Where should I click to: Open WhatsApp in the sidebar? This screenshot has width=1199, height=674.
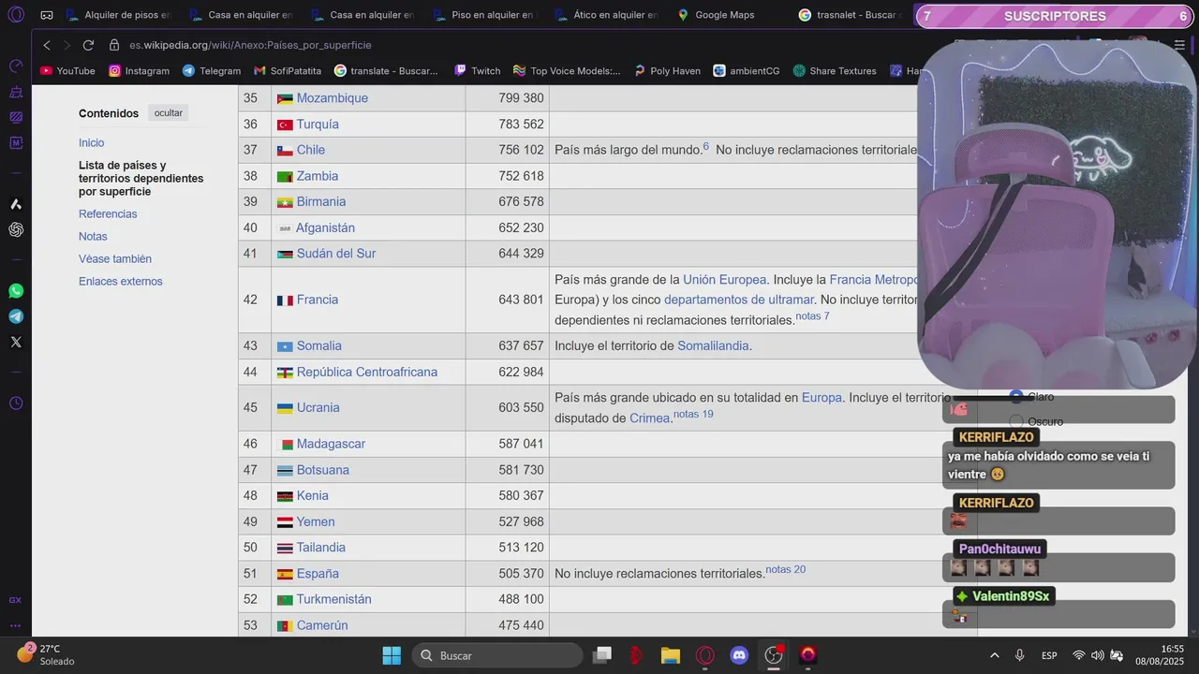click(x=16, y=291)
